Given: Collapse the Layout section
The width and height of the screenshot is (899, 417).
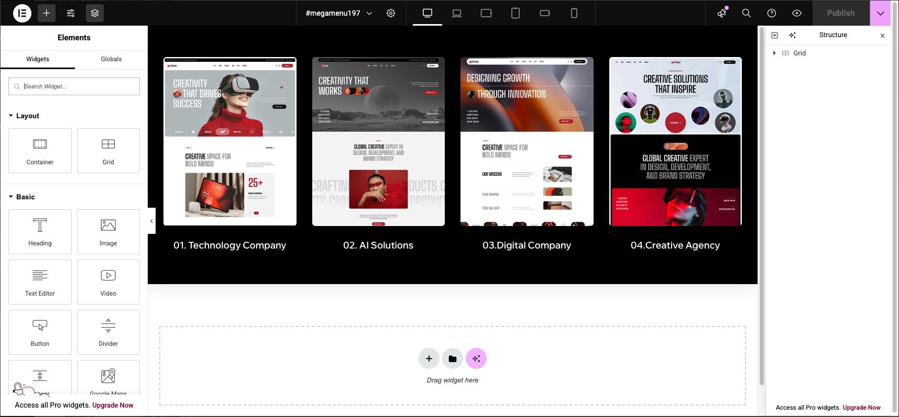Looking at the screenshot, I should coord(11,116).
